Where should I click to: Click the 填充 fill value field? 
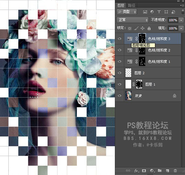(x=173, y=28)
